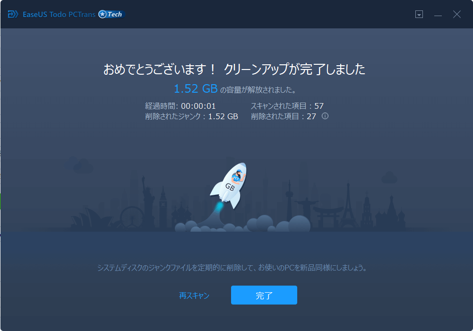This screenshot has width=473, height=331.
Task: Click the junk file tip text at bottom
Action: point(232,268)
